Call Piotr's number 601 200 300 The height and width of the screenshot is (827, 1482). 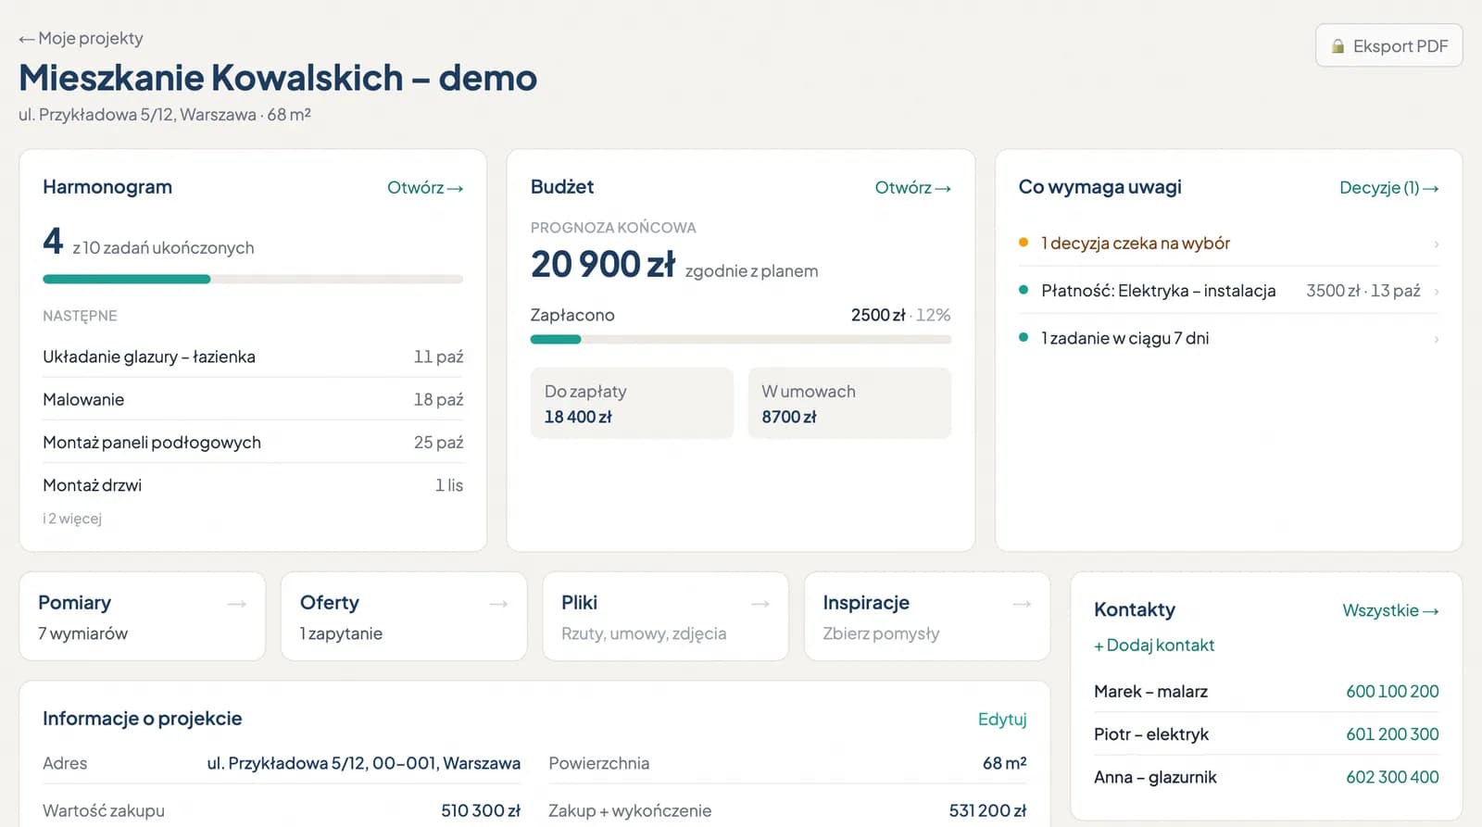coord(1392,734)
